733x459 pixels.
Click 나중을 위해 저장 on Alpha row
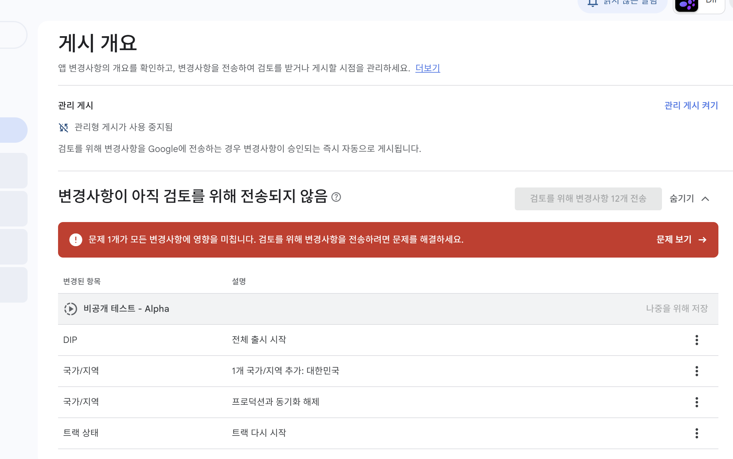[x=677, y=309]
